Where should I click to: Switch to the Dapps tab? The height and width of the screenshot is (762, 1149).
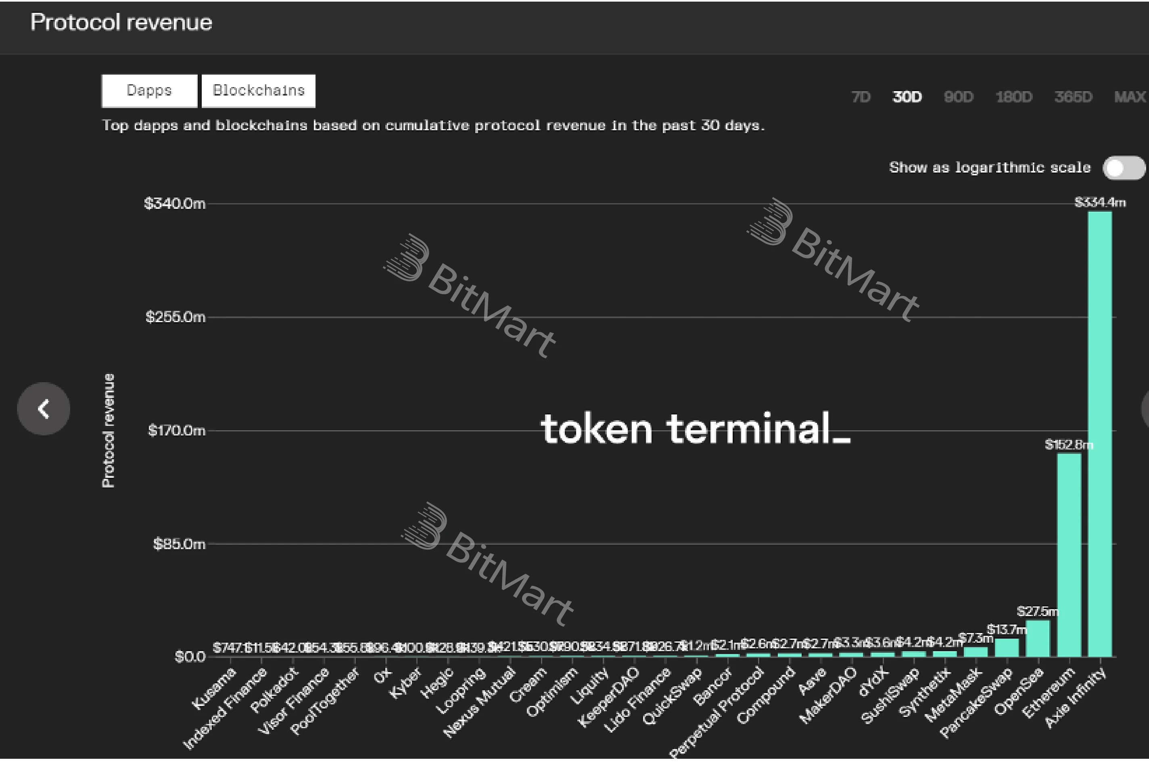click(149, 91)
